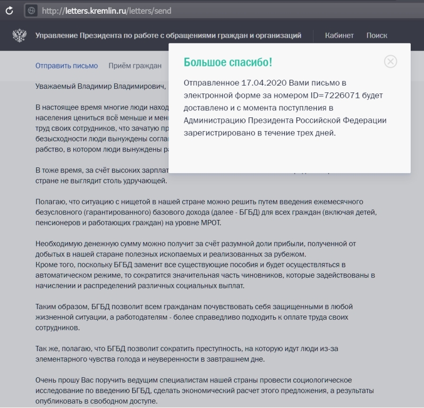Switch to the 'Отправить письмо' tab

pyautogui.click(x=66, y=66)
